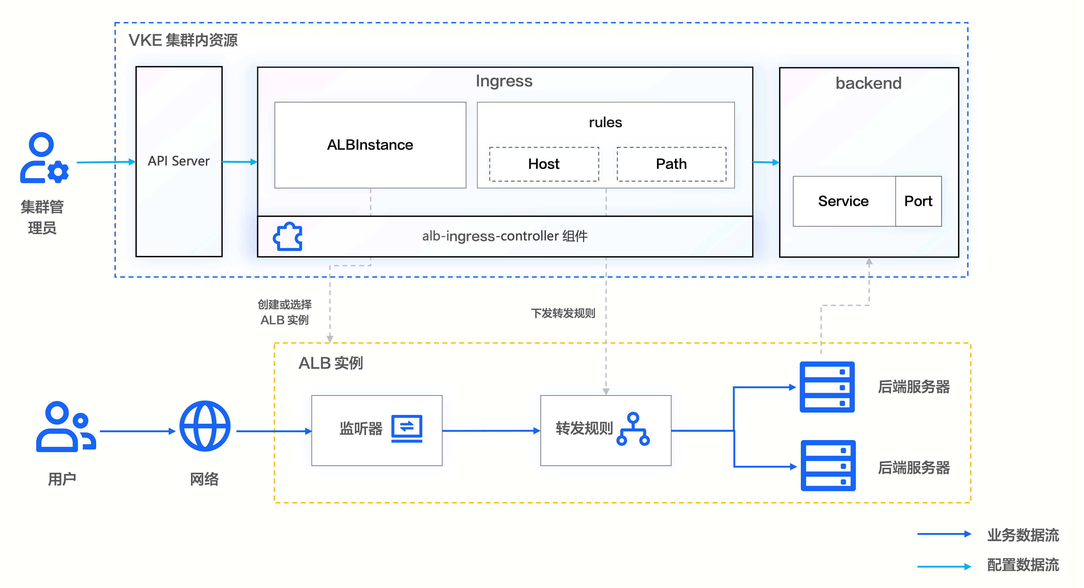
Task: Select the lower 后端服务器 server icon
Action: pyautogui.click(x=828, y=466)
